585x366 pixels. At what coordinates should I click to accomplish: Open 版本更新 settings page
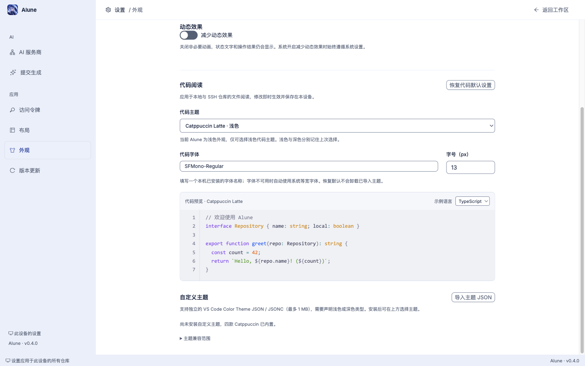tap(48, 170)
